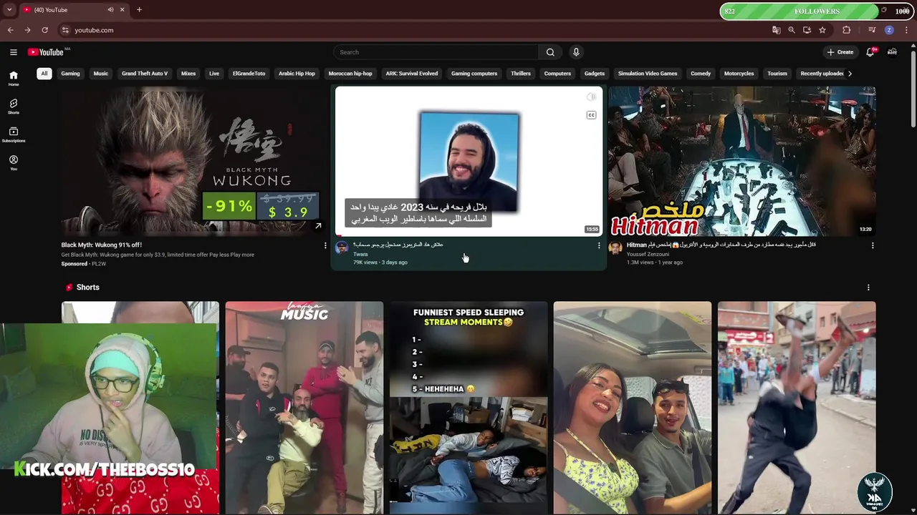Toggle captions on the Twara preview
This screenshot has height=515, width=917.
point(591,115)
